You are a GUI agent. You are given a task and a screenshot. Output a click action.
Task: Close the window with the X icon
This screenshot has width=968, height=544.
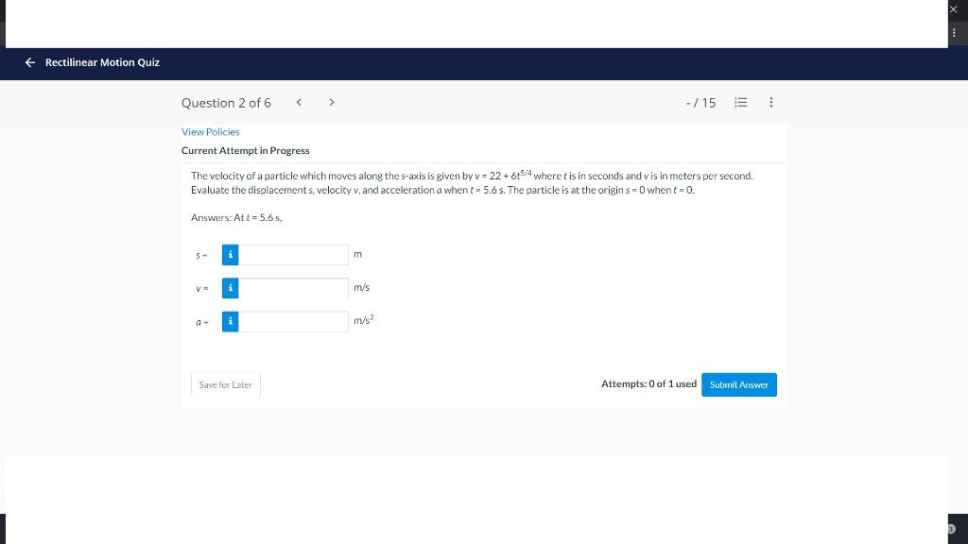[953, 9]
